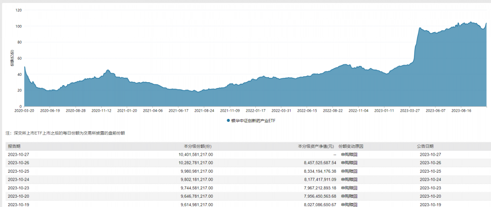Click the chart peak near 2020-11-12
Viewport: 491px width, 207px height.
(x=108, y=70)
